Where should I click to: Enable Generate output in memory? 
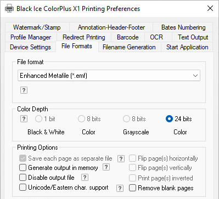tap(23, 168)
